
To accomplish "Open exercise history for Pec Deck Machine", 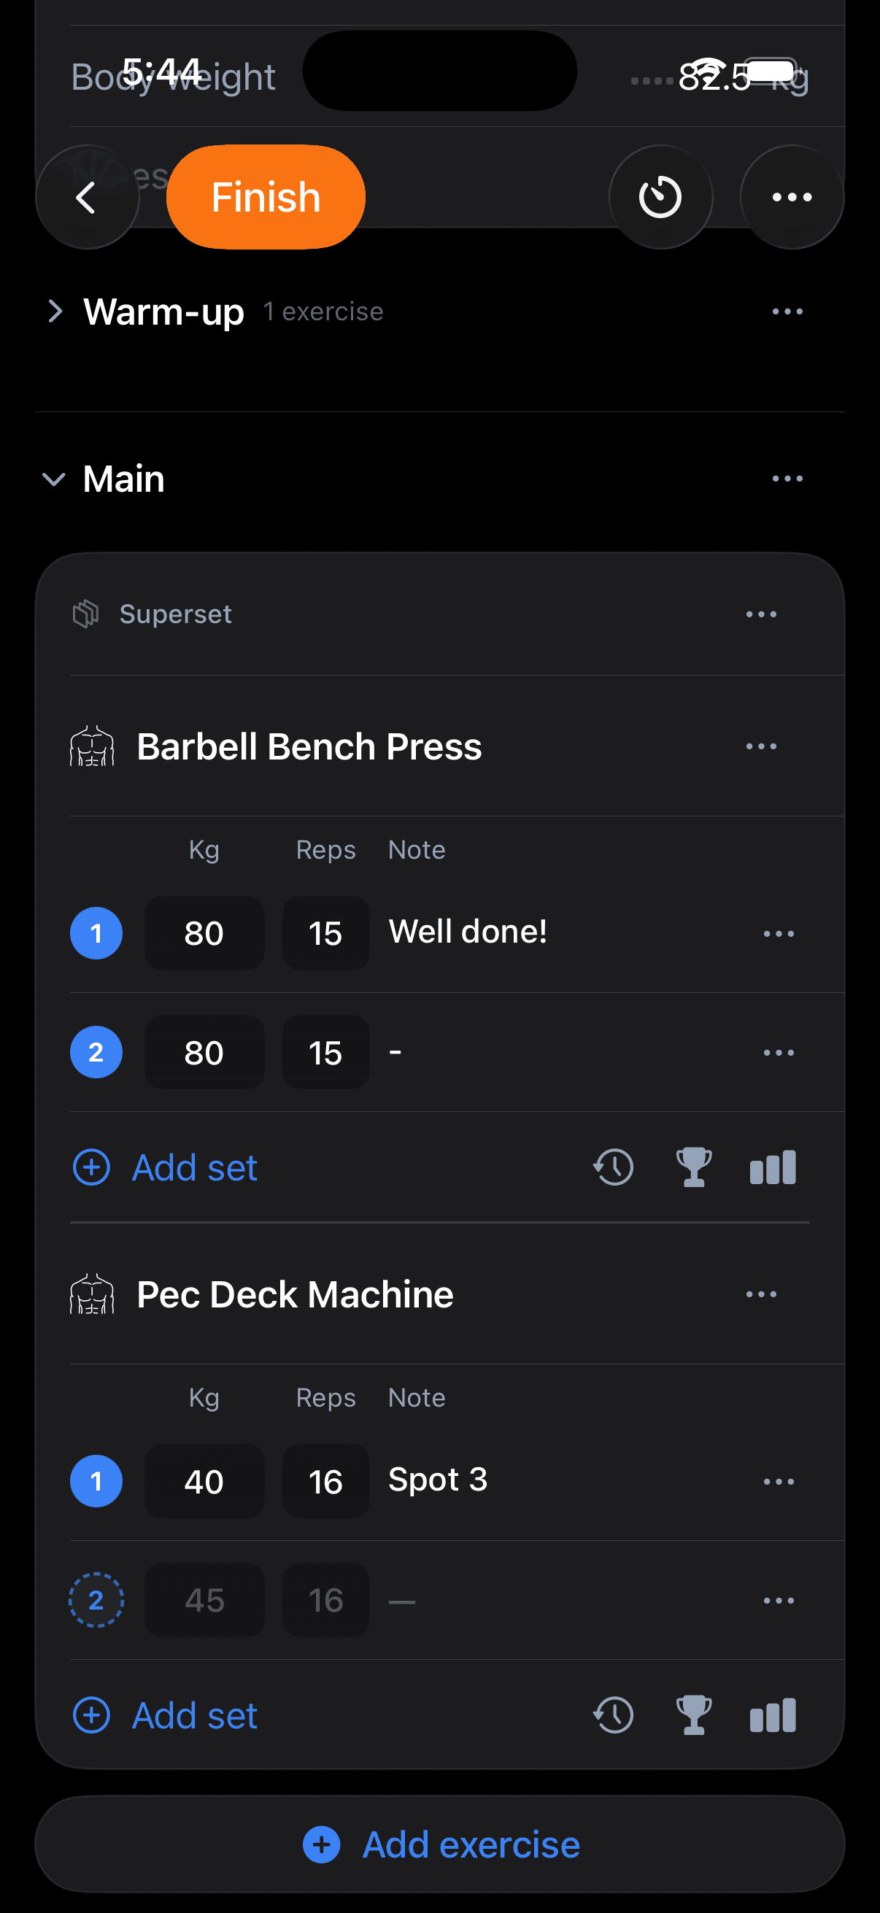I will pos(612,1715).
